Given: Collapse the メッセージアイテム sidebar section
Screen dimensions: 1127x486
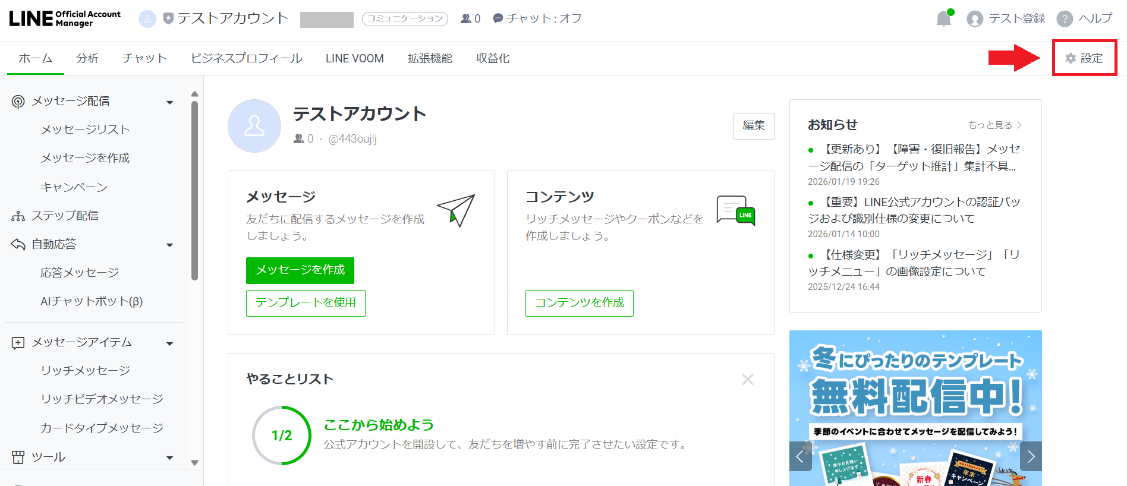Looking at the screenshot, I should [170, 343].
